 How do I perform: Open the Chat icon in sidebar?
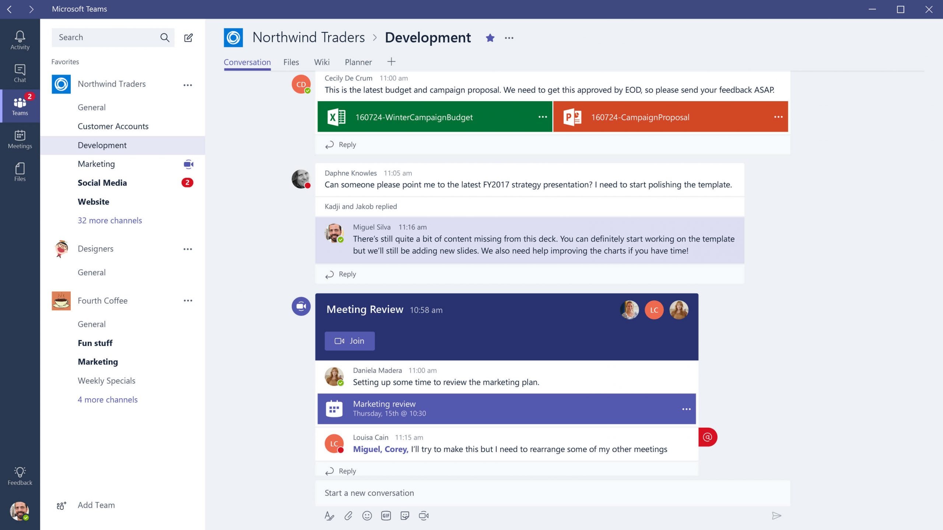pyautogui.click(x=20, y=73)
